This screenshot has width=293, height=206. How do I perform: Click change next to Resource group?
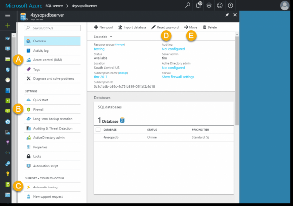tap(120, 44)
